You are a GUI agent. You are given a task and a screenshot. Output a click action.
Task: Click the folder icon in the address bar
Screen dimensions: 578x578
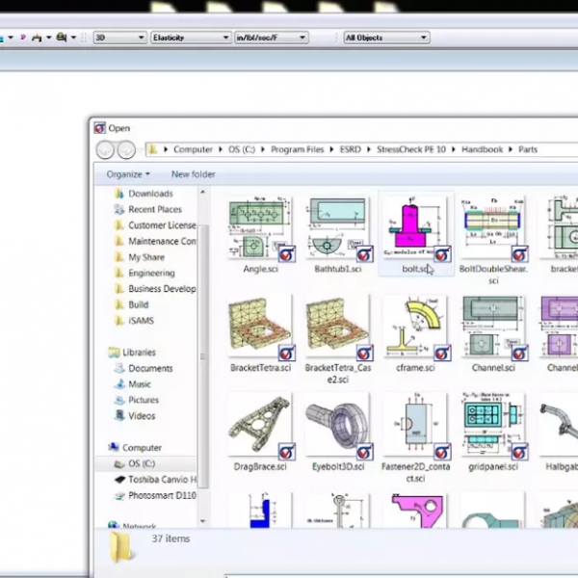(152, 149)
